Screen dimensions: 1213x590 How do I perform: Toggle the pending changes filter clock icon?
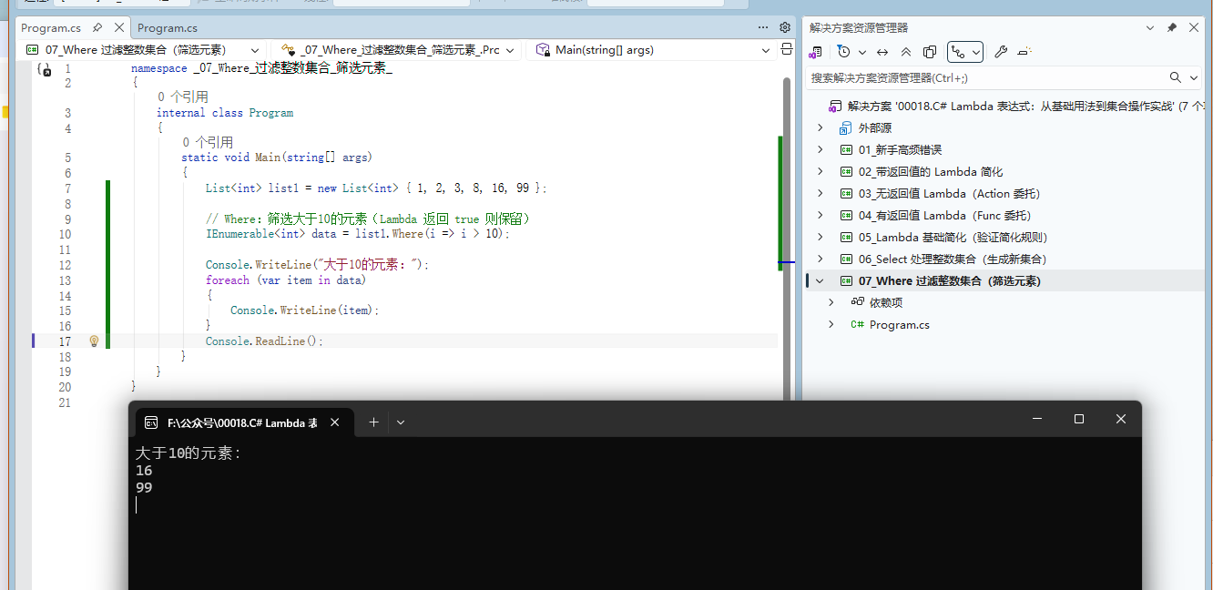coord(843,52)
